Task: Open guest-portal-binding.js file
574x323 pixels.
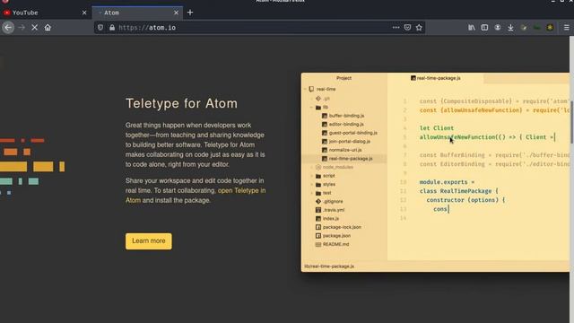Action: (350, 133)
